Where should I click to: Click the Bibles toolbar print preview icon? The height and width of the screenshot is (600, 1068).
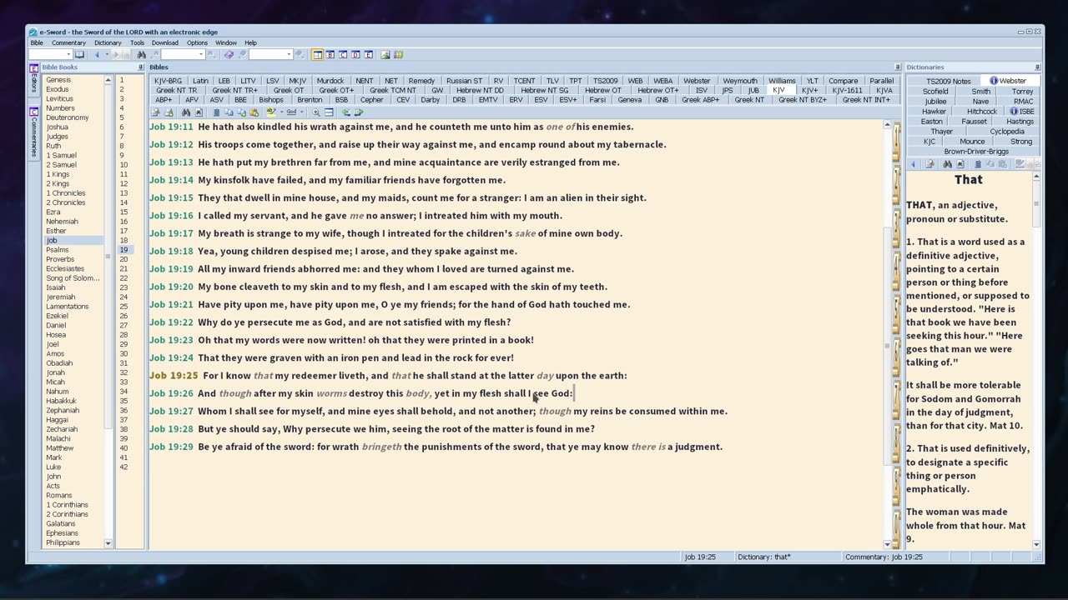point(155,112)
